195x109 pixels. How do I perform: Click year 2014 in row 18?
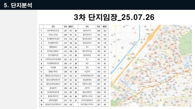click(x=66, y=101)
